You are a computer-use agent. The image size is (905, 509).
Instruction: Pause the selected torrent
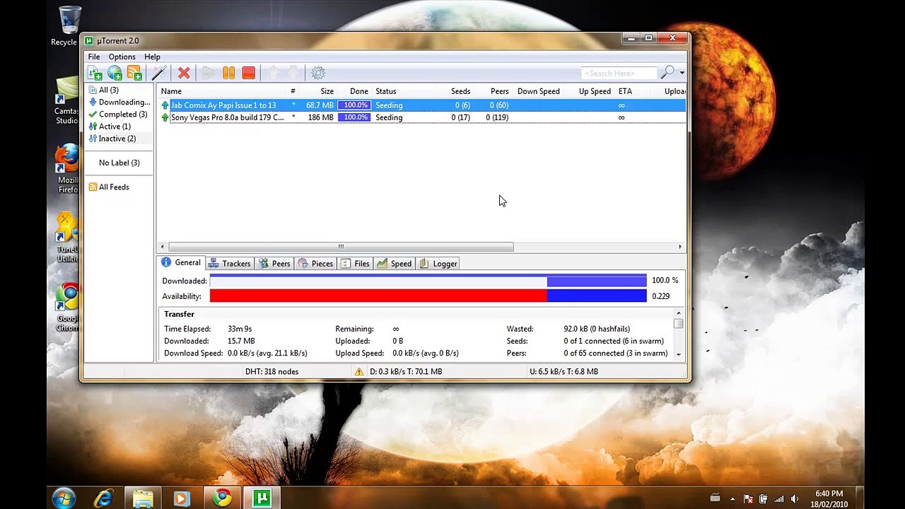coord(228,73)
